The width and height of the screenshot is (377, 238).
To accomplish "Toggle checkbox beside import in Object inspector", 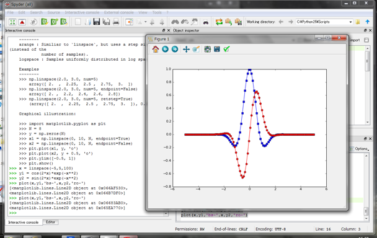I will 366,40.
